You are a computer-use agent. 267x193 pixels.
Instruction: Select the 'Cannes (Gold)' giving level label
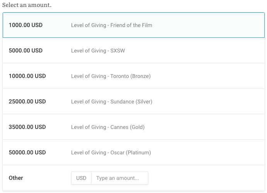click(108, 127)
